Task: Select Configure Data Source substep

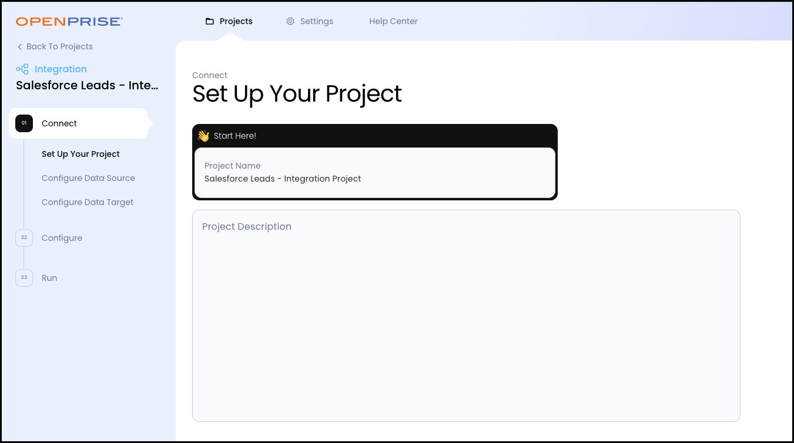Action: coord(88,178)
